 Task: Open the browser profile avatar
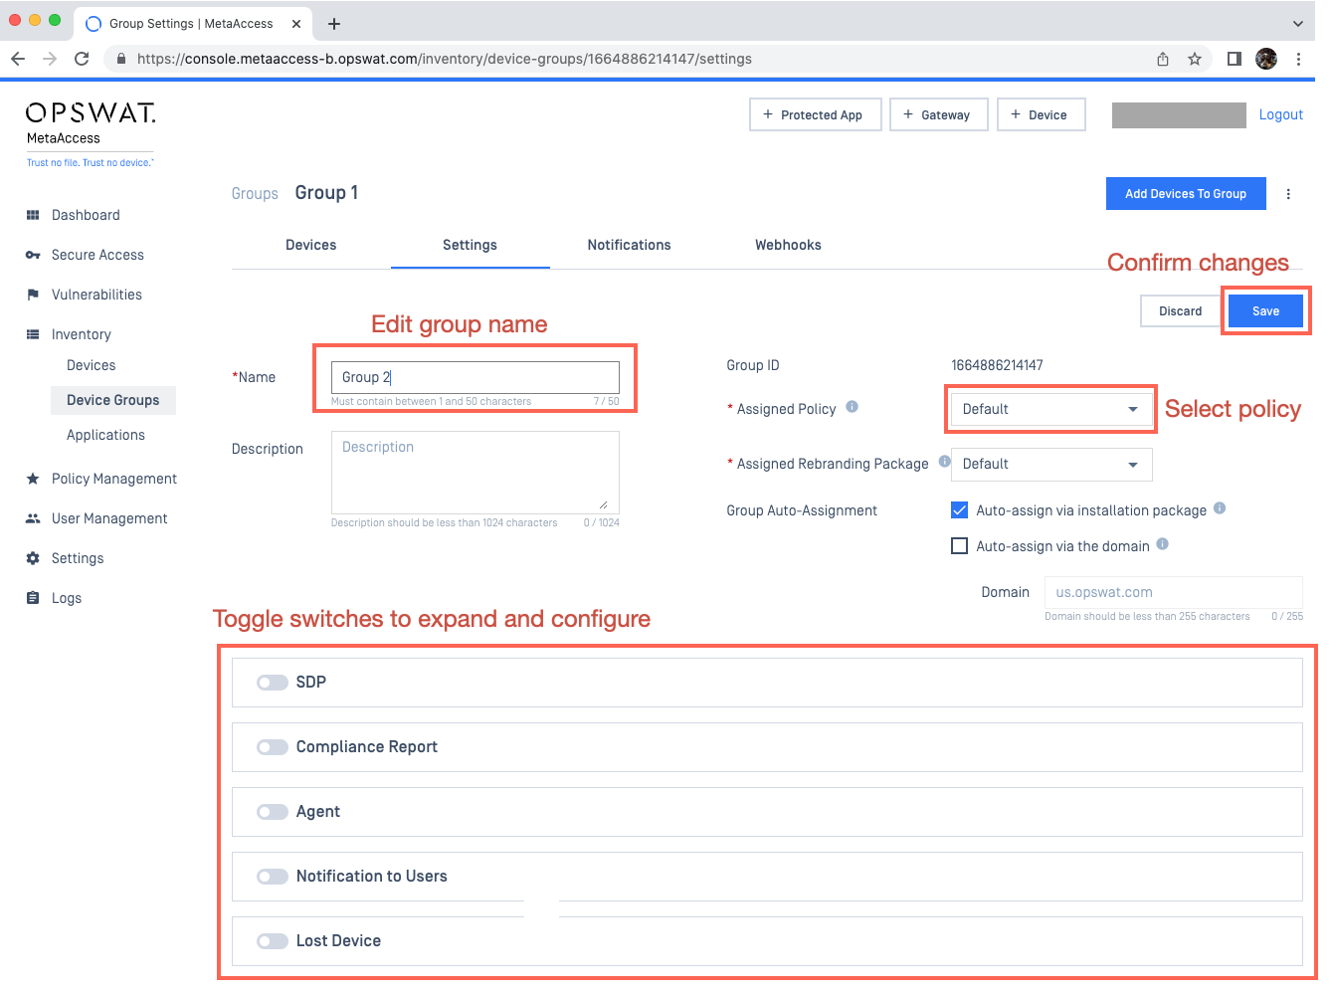1266,59
